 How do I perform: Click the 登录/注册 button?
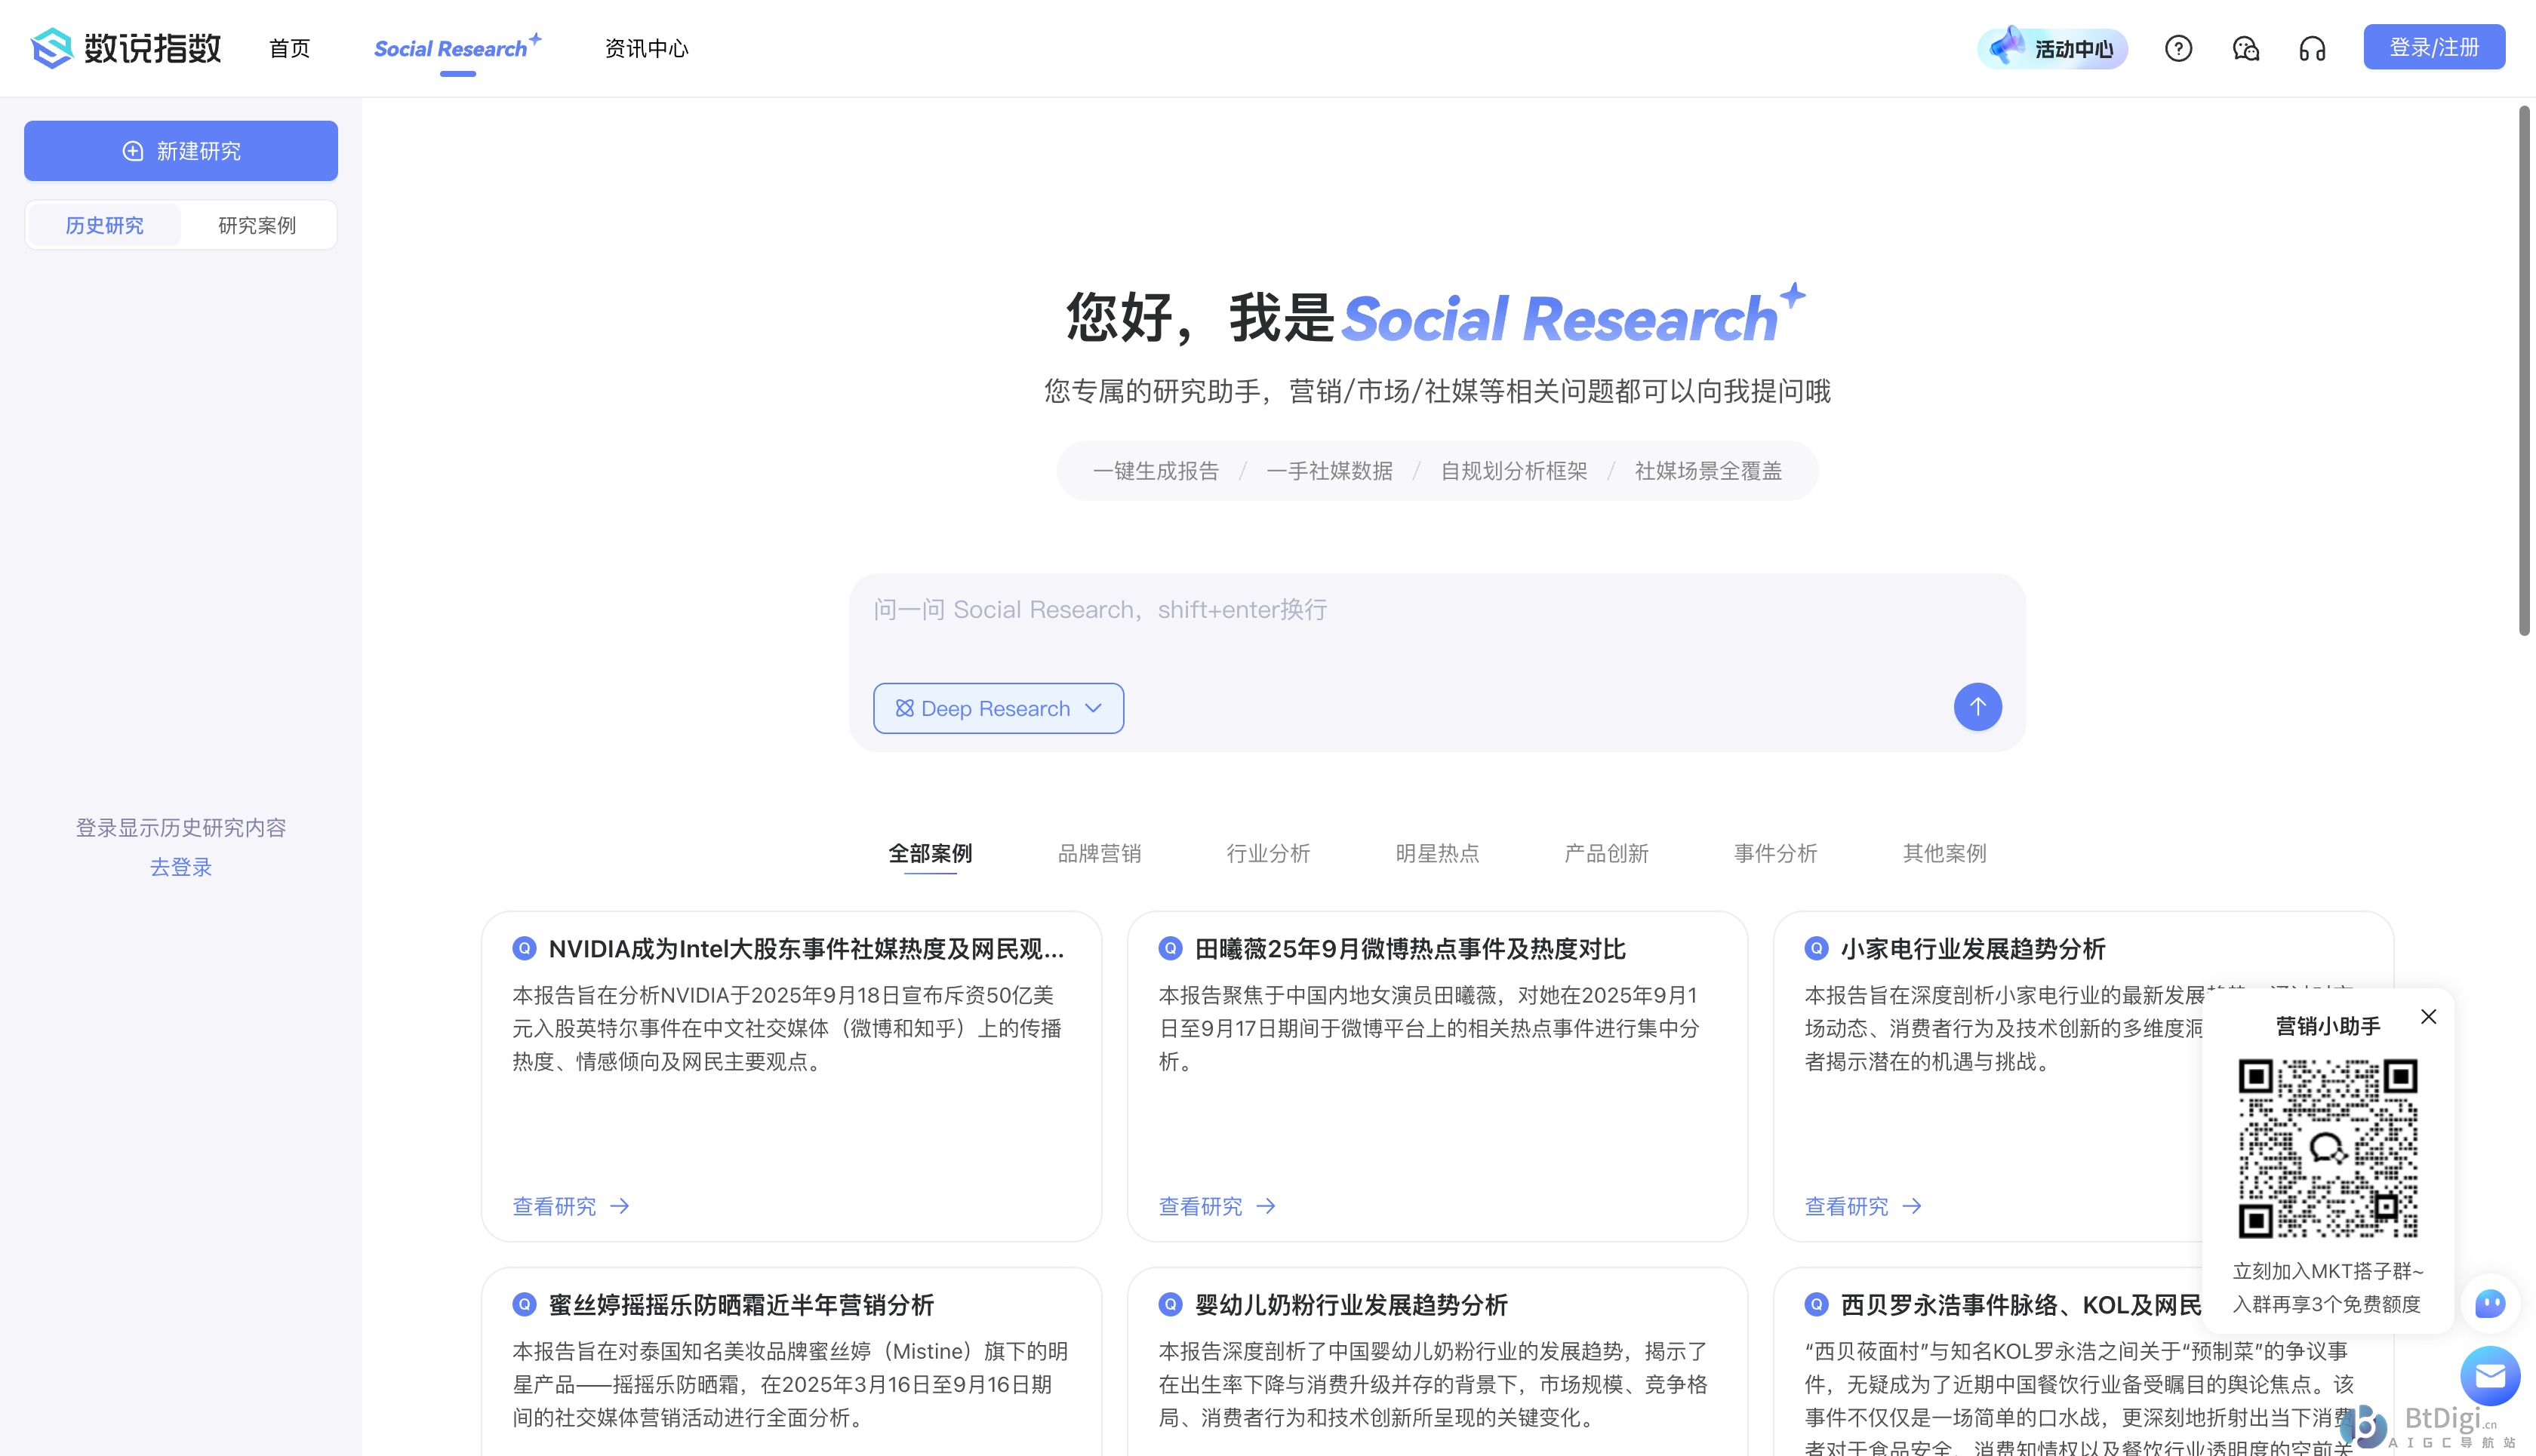tap(2433, 47)
